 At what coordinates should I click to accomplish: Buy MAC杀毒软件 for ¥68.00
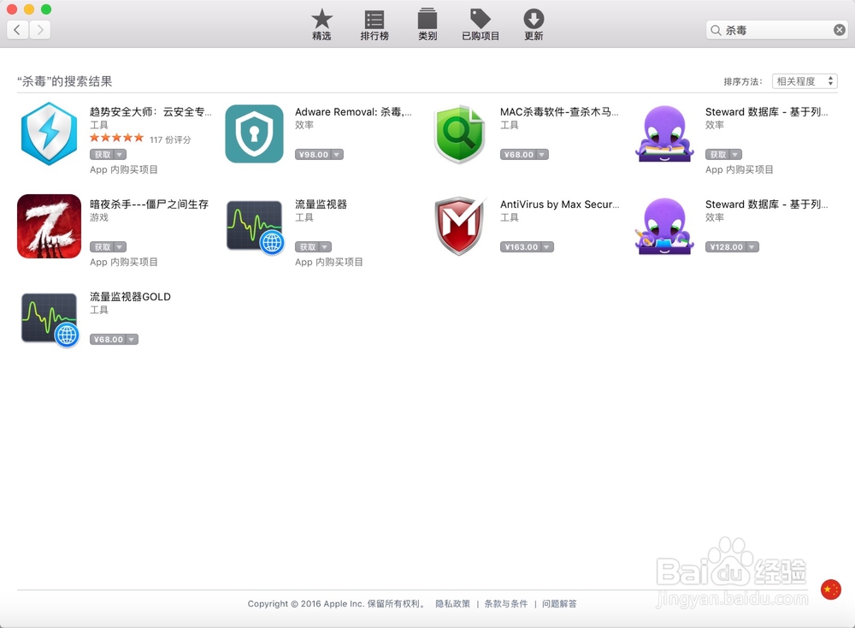pos(518,154)
